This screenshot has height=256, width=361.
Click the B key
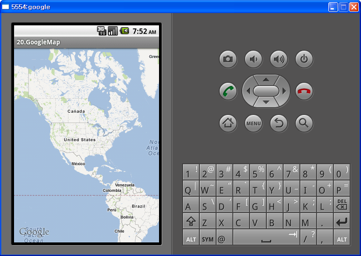pos(274,221)
